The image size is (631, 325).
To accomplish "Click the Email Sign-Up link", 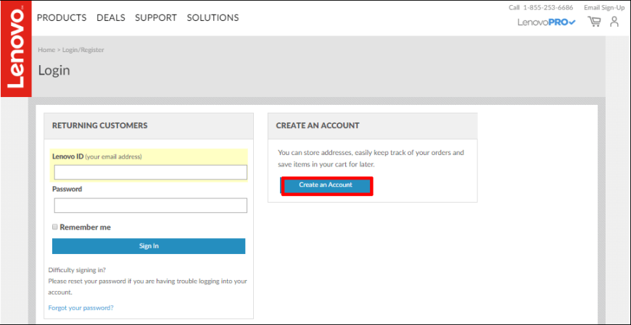I will click(604, 8).
